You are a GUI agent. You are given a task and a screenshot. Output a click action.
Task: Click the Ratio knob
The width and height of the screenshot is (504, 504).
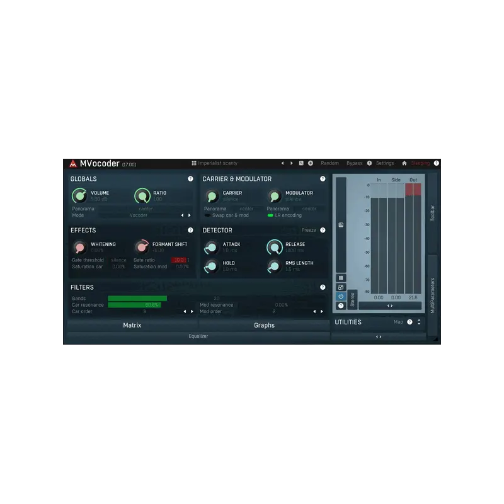point(142,196)
